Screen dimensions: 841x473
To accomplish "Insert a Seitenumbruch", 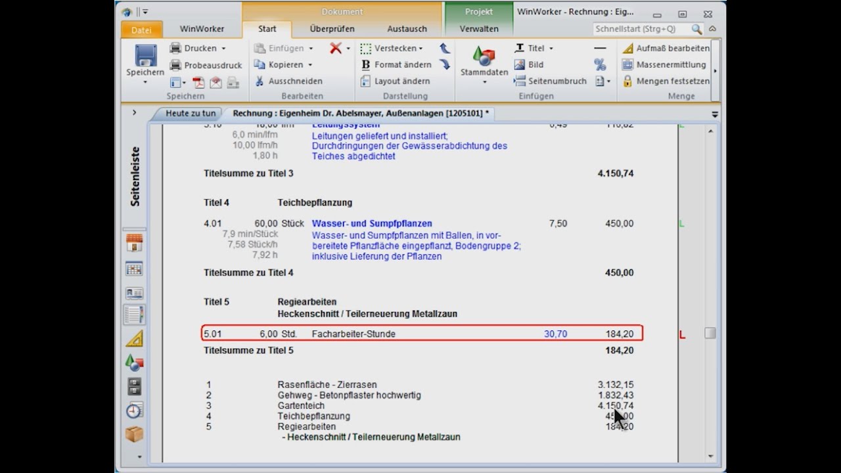I will 550,81.
